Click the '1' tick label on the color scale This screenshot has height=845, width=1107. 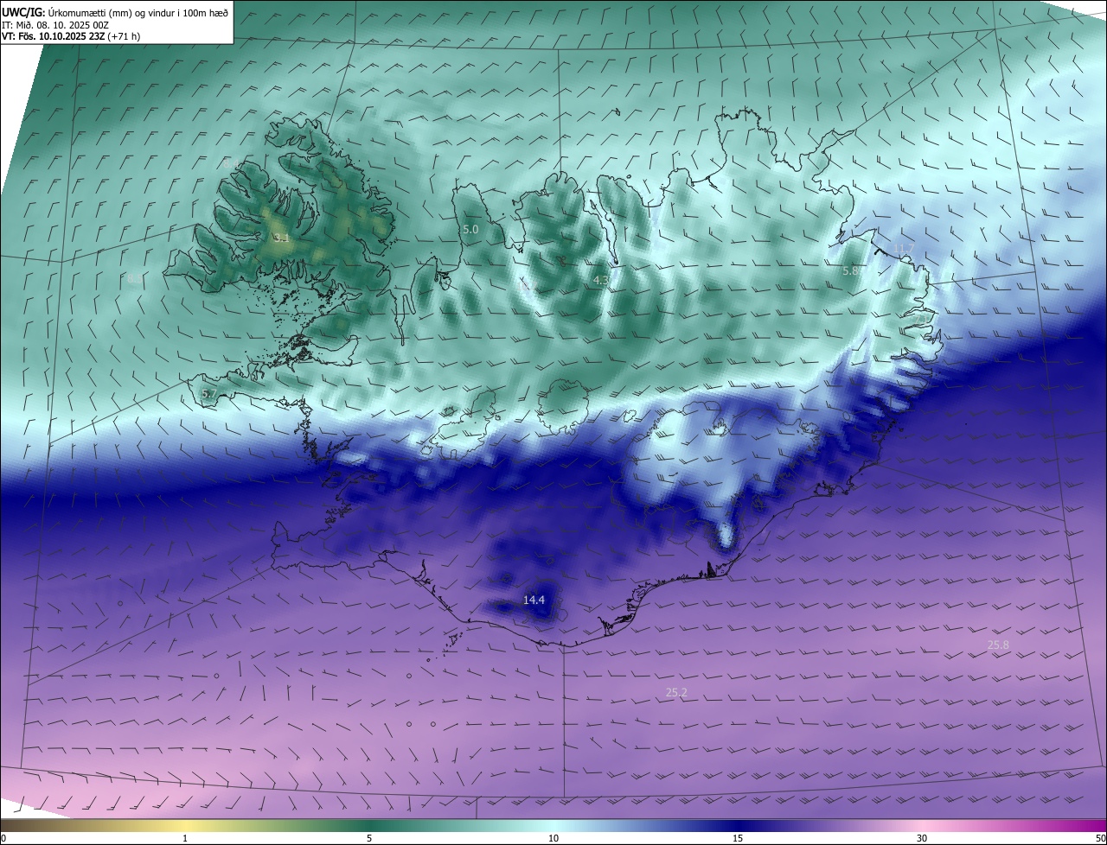185,838
